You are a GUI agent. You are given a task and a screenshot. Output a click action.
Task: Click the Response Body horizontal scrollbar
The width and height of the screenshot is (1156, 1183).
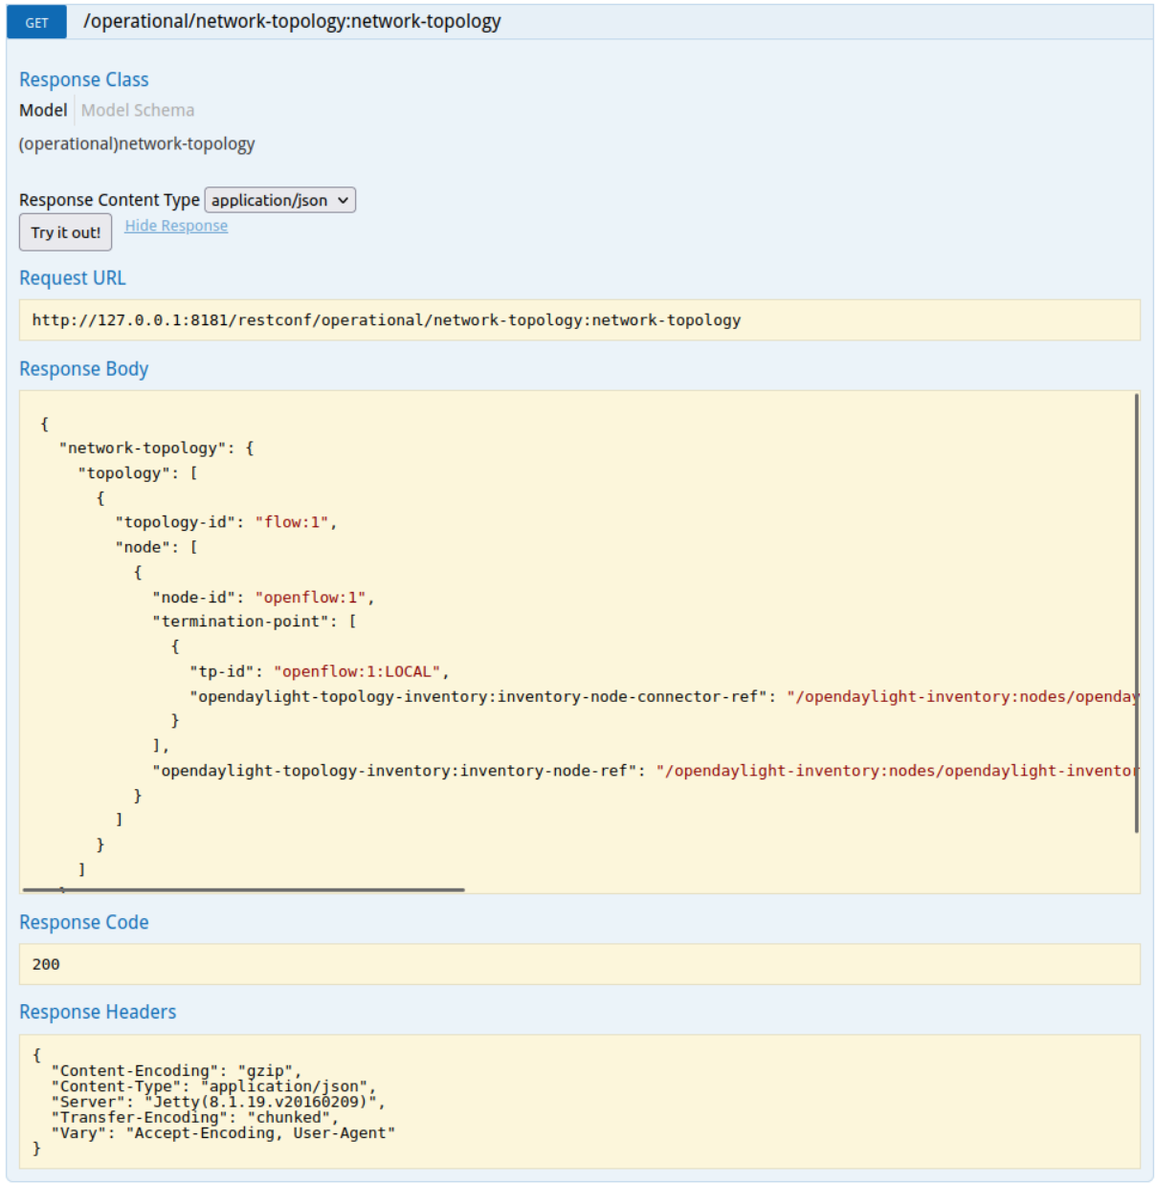point(244,889)
